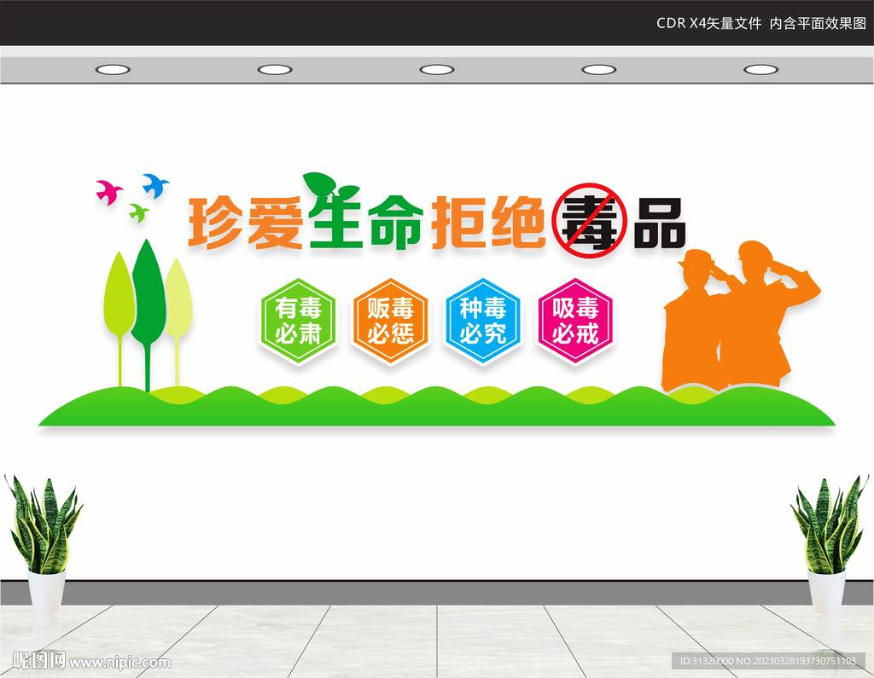
Task: Click the CDR X4矢量文件 header text
Action: [x=708, y=23]
